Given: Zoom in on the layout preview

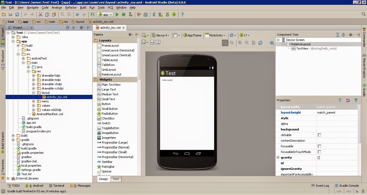Looking at the screenshot, I should (x=240, y=43).
